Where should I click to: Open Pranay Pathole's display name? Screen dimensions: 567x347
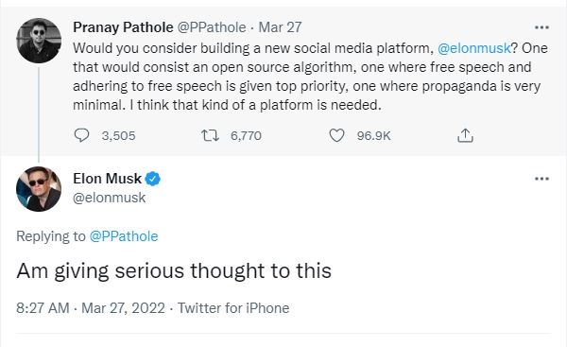coord(123,27)
